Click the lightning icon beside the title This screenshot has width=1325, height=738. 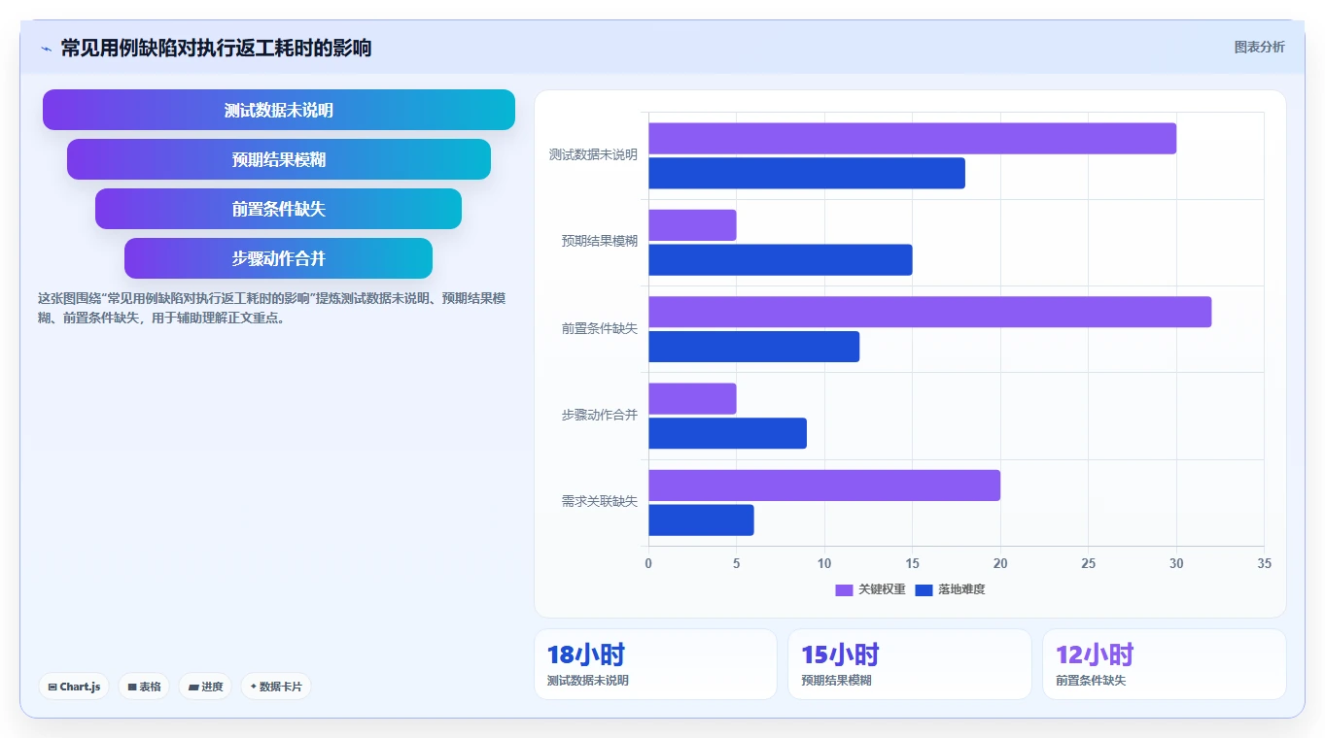[46, 49]
